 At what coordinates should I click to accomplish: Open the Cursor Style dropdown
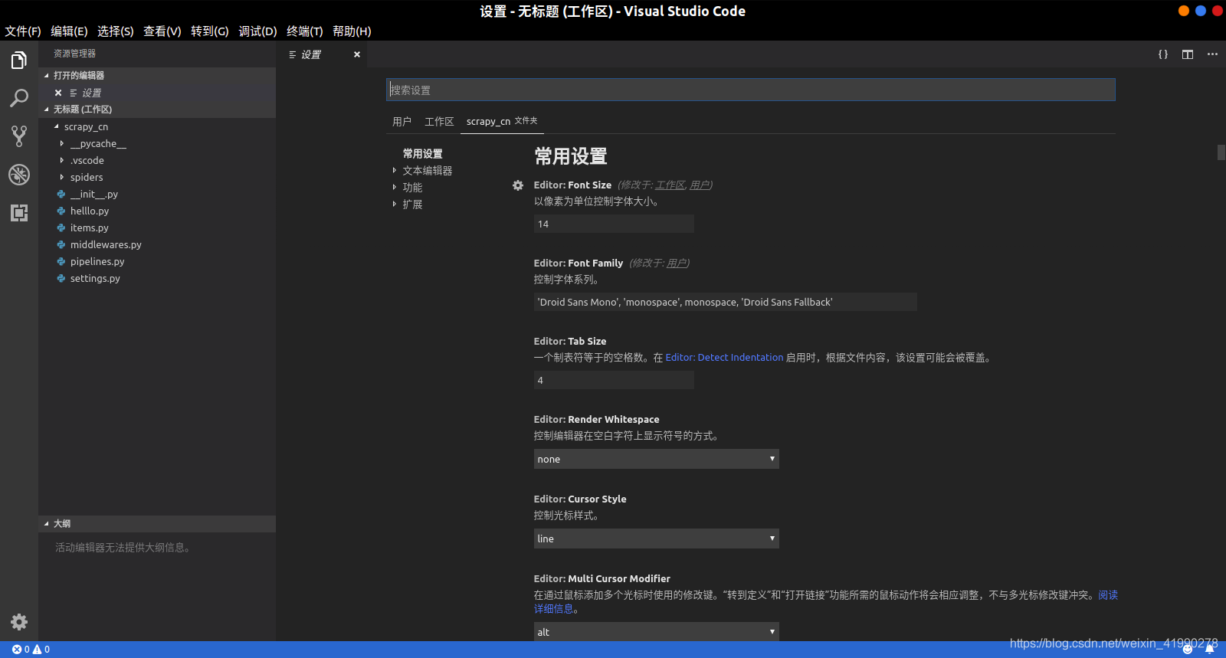tap(656, 539)
